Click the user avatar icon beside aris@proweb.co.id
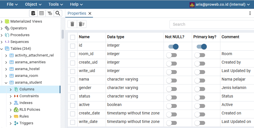 click(x=192, y=5)
